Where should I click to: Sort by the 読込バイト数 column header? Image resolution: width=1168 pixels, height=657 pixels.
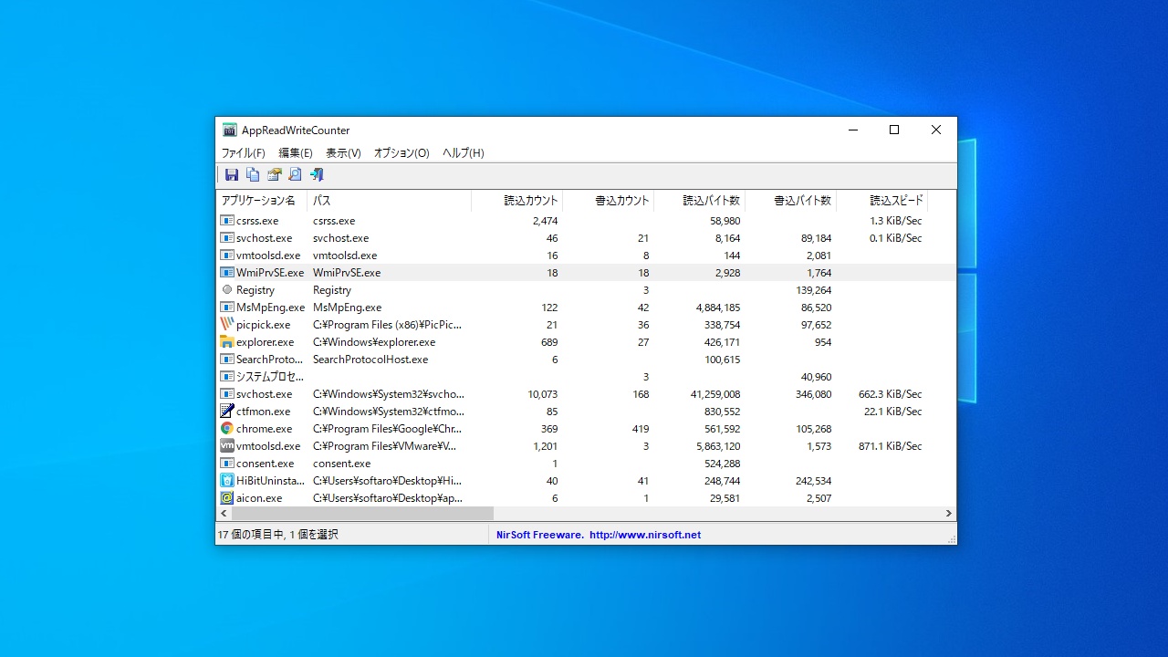tap(700, 201)
